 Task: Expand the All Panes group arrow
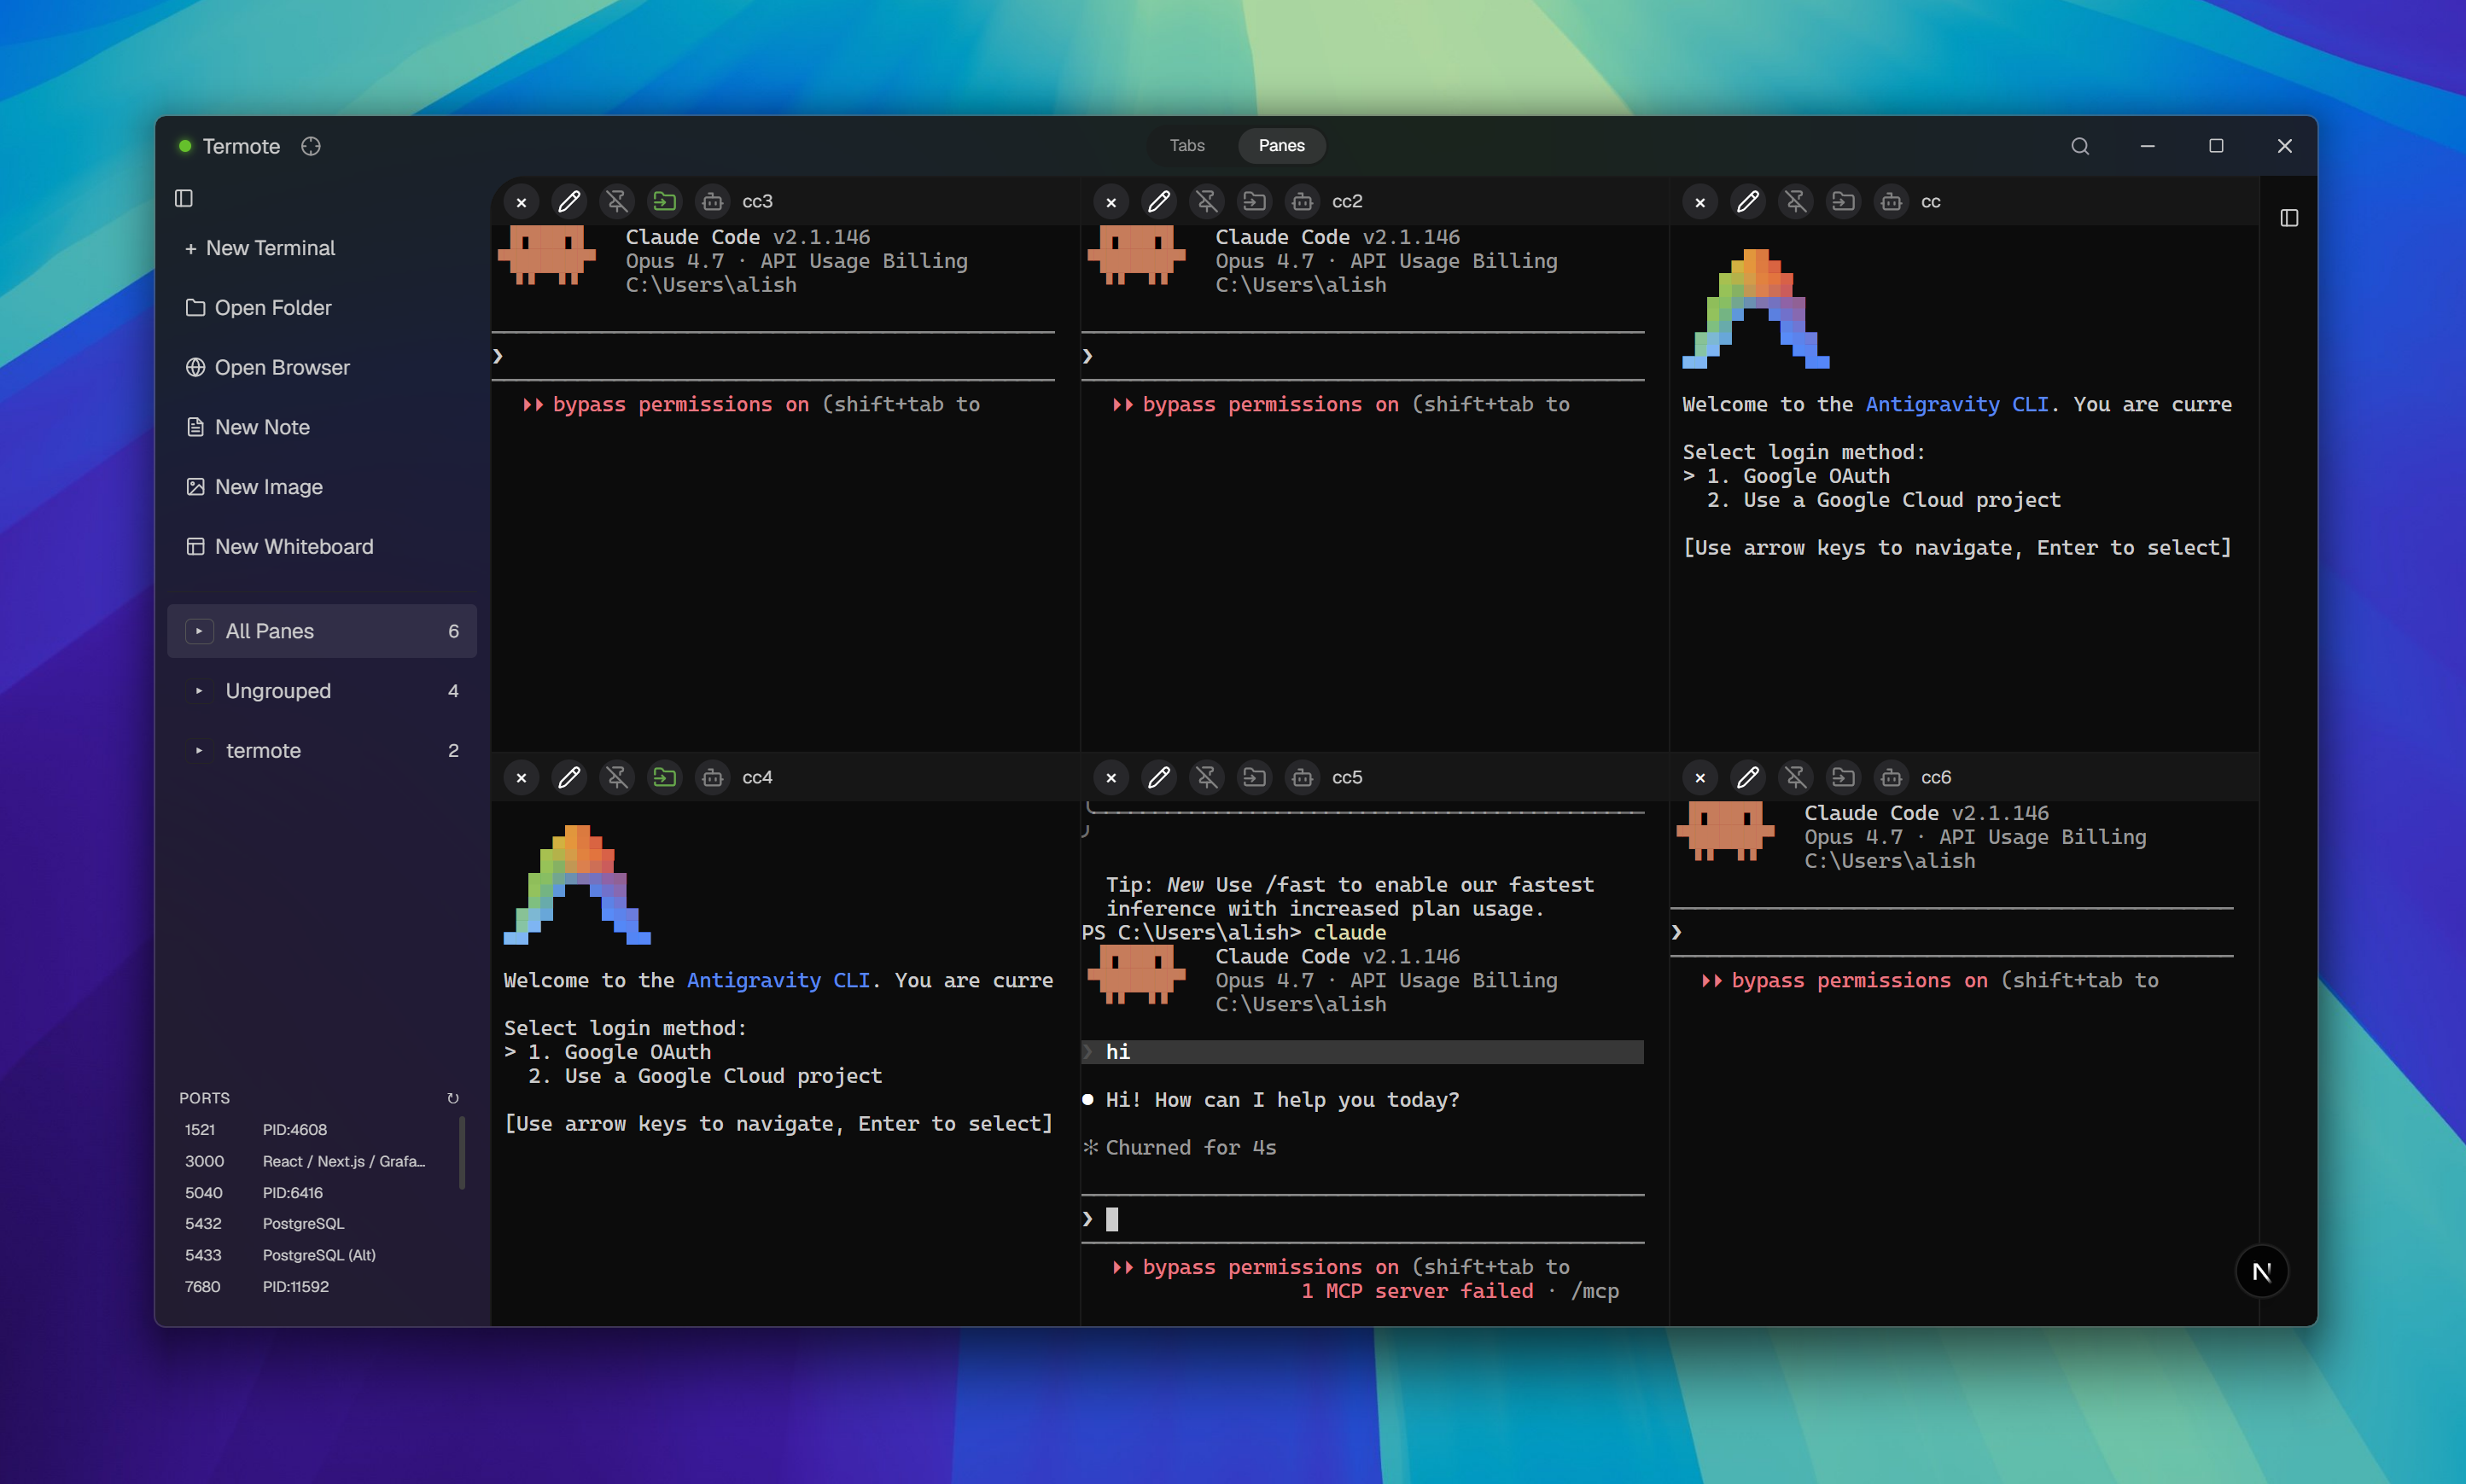click(x=199, y=631)
